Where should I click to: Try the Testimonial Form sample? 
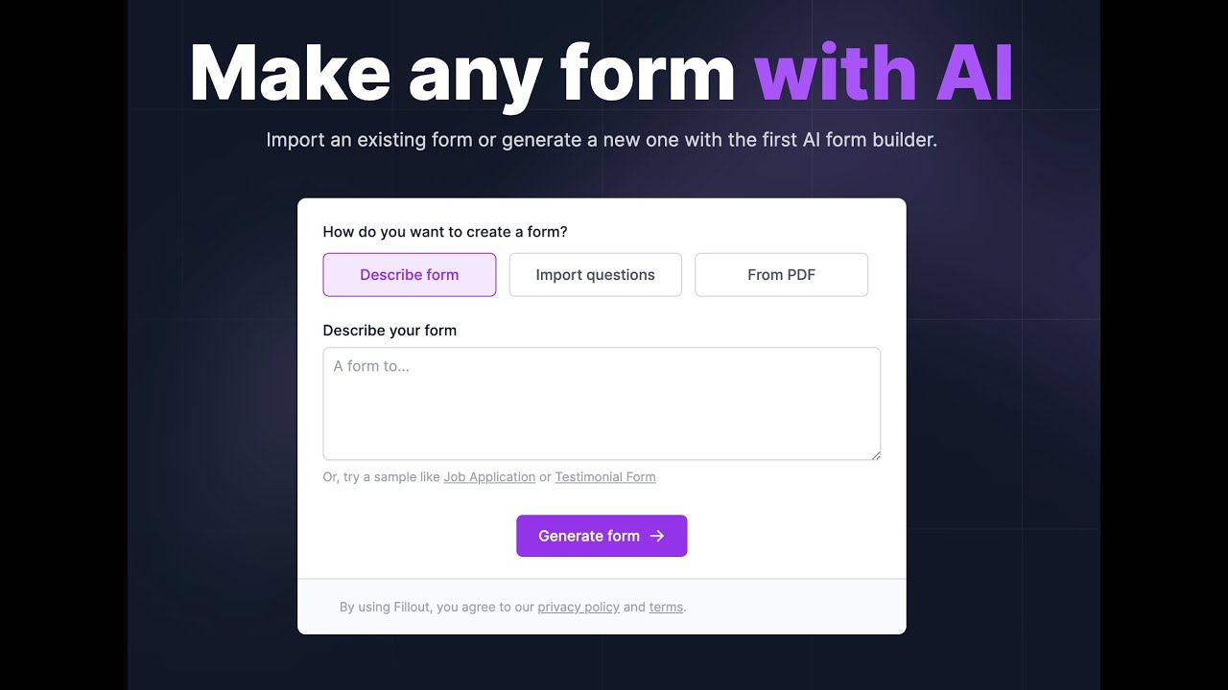click(605, 477)
